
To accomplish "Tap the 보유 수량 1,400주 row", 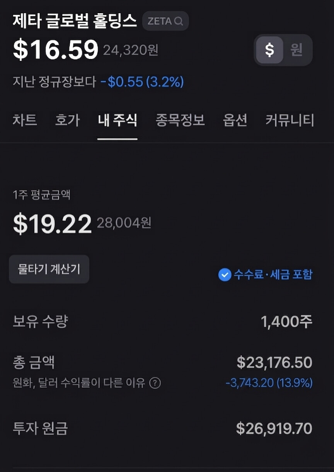I will click(162, 321).
